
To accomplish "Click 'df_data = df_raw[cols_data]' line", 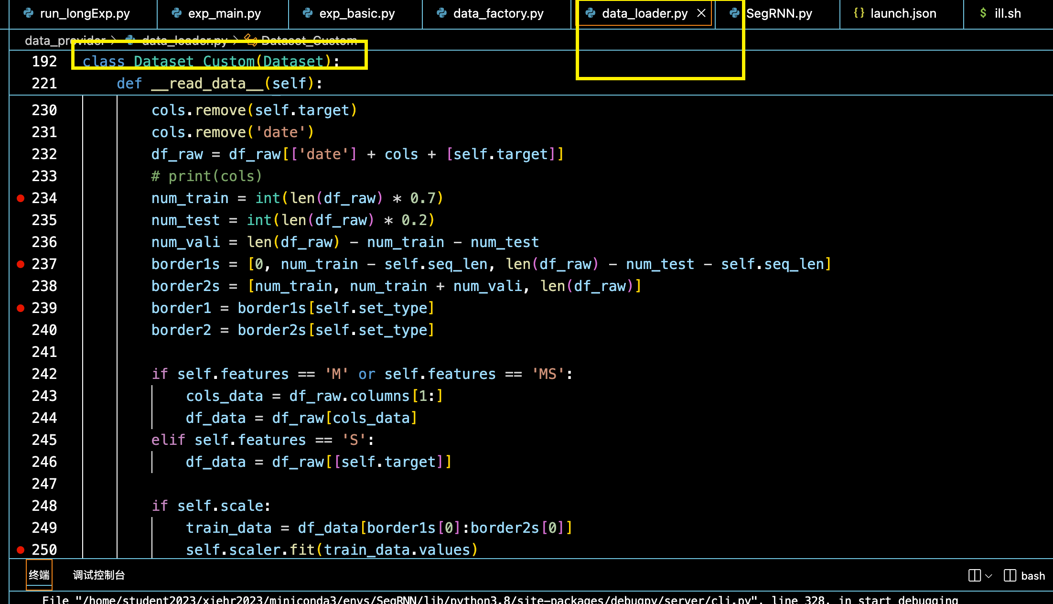I will (301, 418).
